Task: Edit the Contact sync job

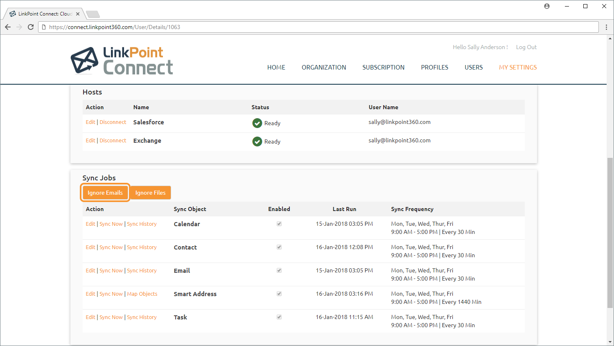Action: [x=90, y=247]
